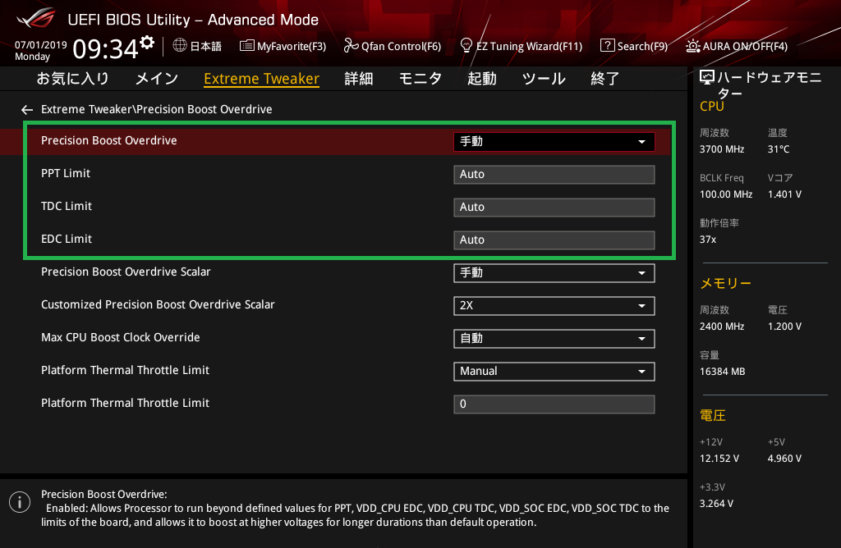Click the 1.200 V memory voltage value
The image size is (841, 548).
(x=784, y=327)
